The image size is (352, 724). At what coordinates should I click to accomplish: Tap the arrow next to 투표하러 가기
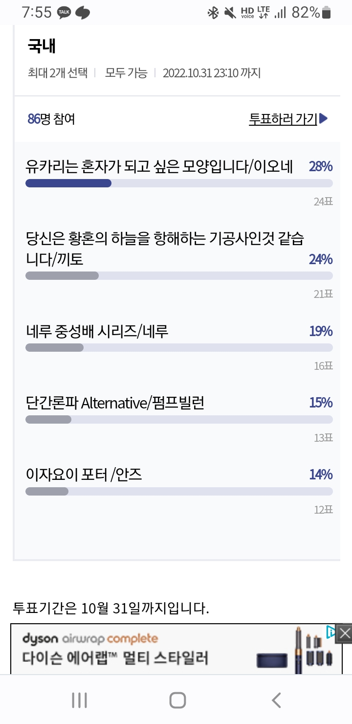[324, 118]
